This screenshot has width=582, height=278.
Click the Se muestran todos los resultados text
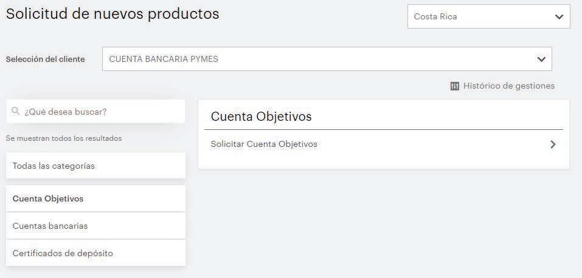click(x=64, y=138)
